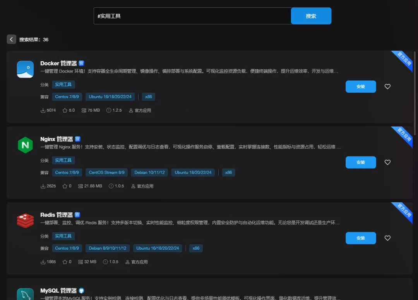Open the Docker 管理器 title link
The height and width of the screenshot is (300, 418).
click(58, 63)
